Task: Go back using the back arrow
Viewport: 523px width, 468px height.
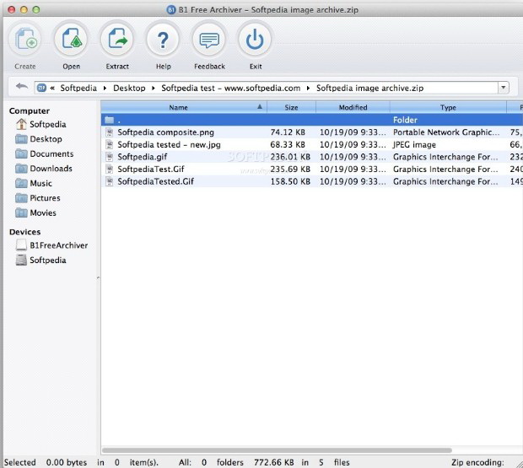Action: click(x=22, y=87)
